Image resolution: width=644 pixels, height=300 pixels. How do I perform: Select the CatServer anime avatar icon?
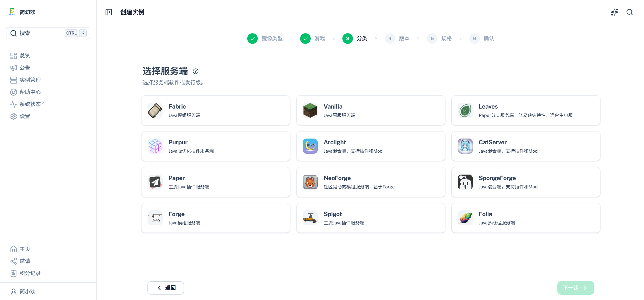pyautogui.click(x=465, y=146)
